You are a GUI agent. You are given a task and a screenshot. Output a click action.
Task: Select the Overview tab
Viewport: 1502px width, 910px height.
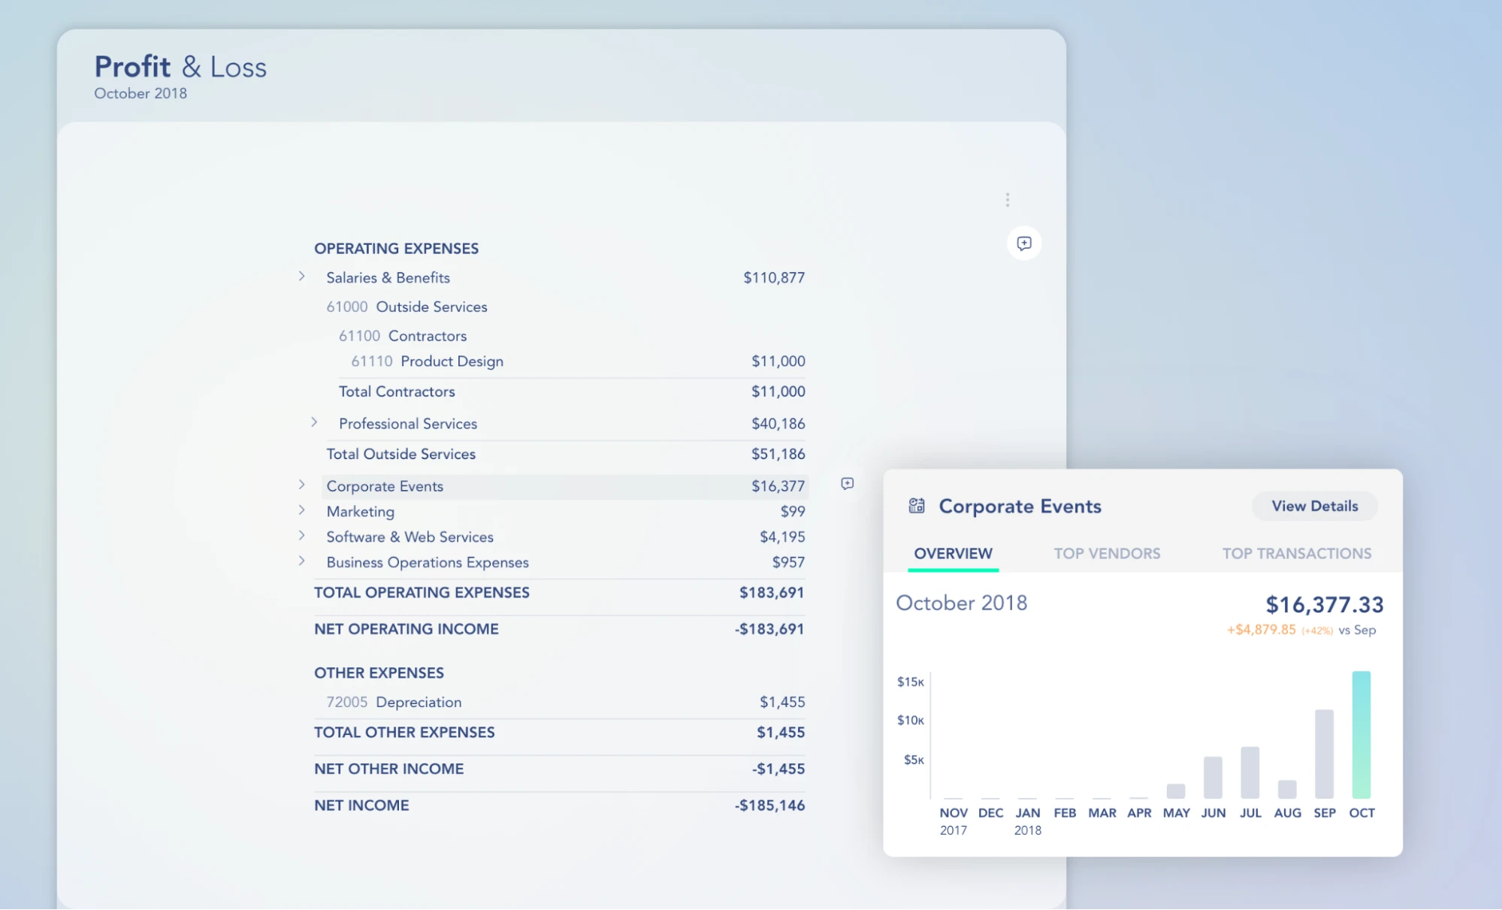[x=953, y=554]
